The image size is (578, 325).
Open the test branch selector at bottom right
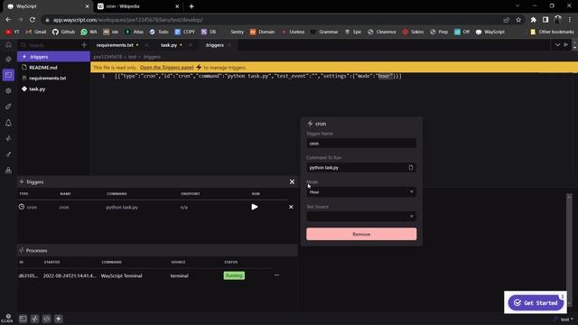(564, 319)
